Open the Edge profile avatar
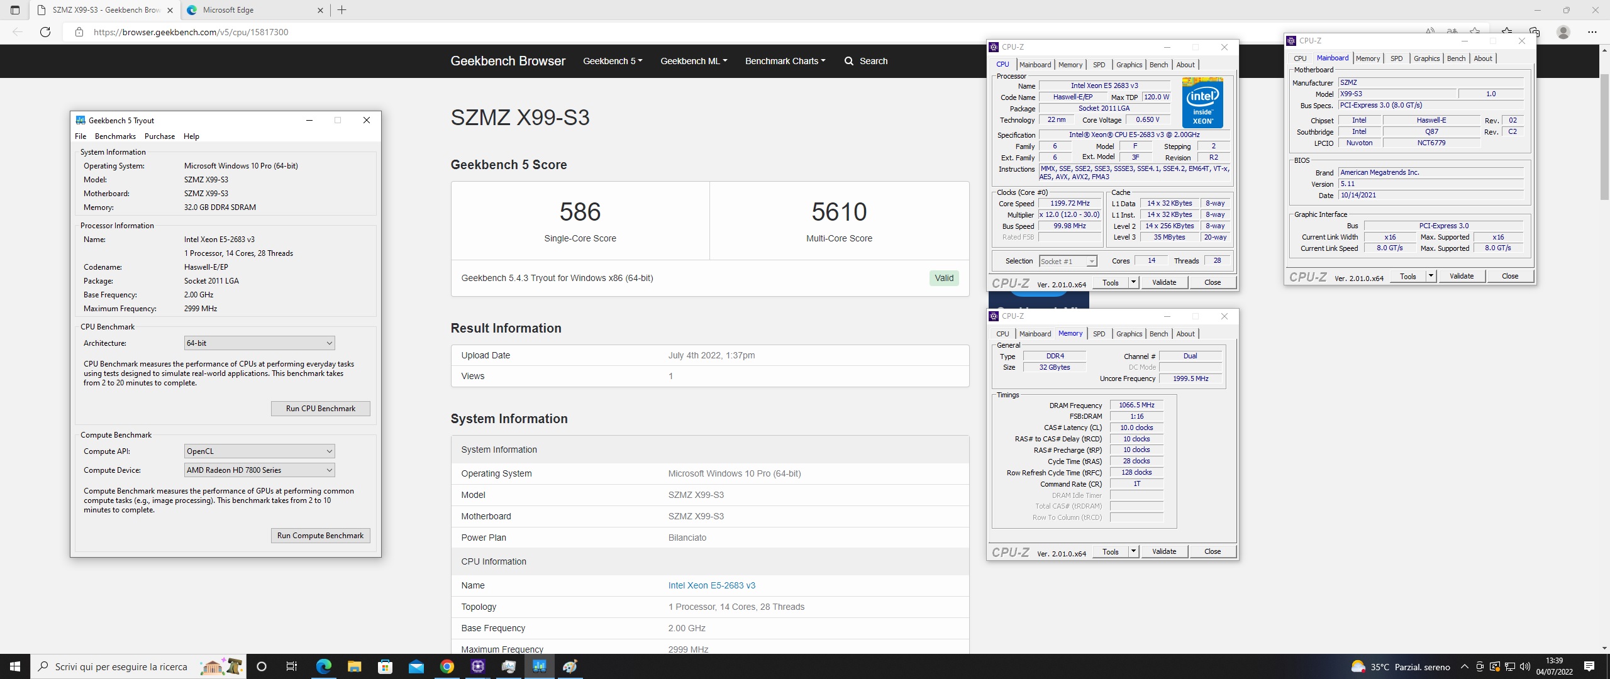 pos(1563,32)
